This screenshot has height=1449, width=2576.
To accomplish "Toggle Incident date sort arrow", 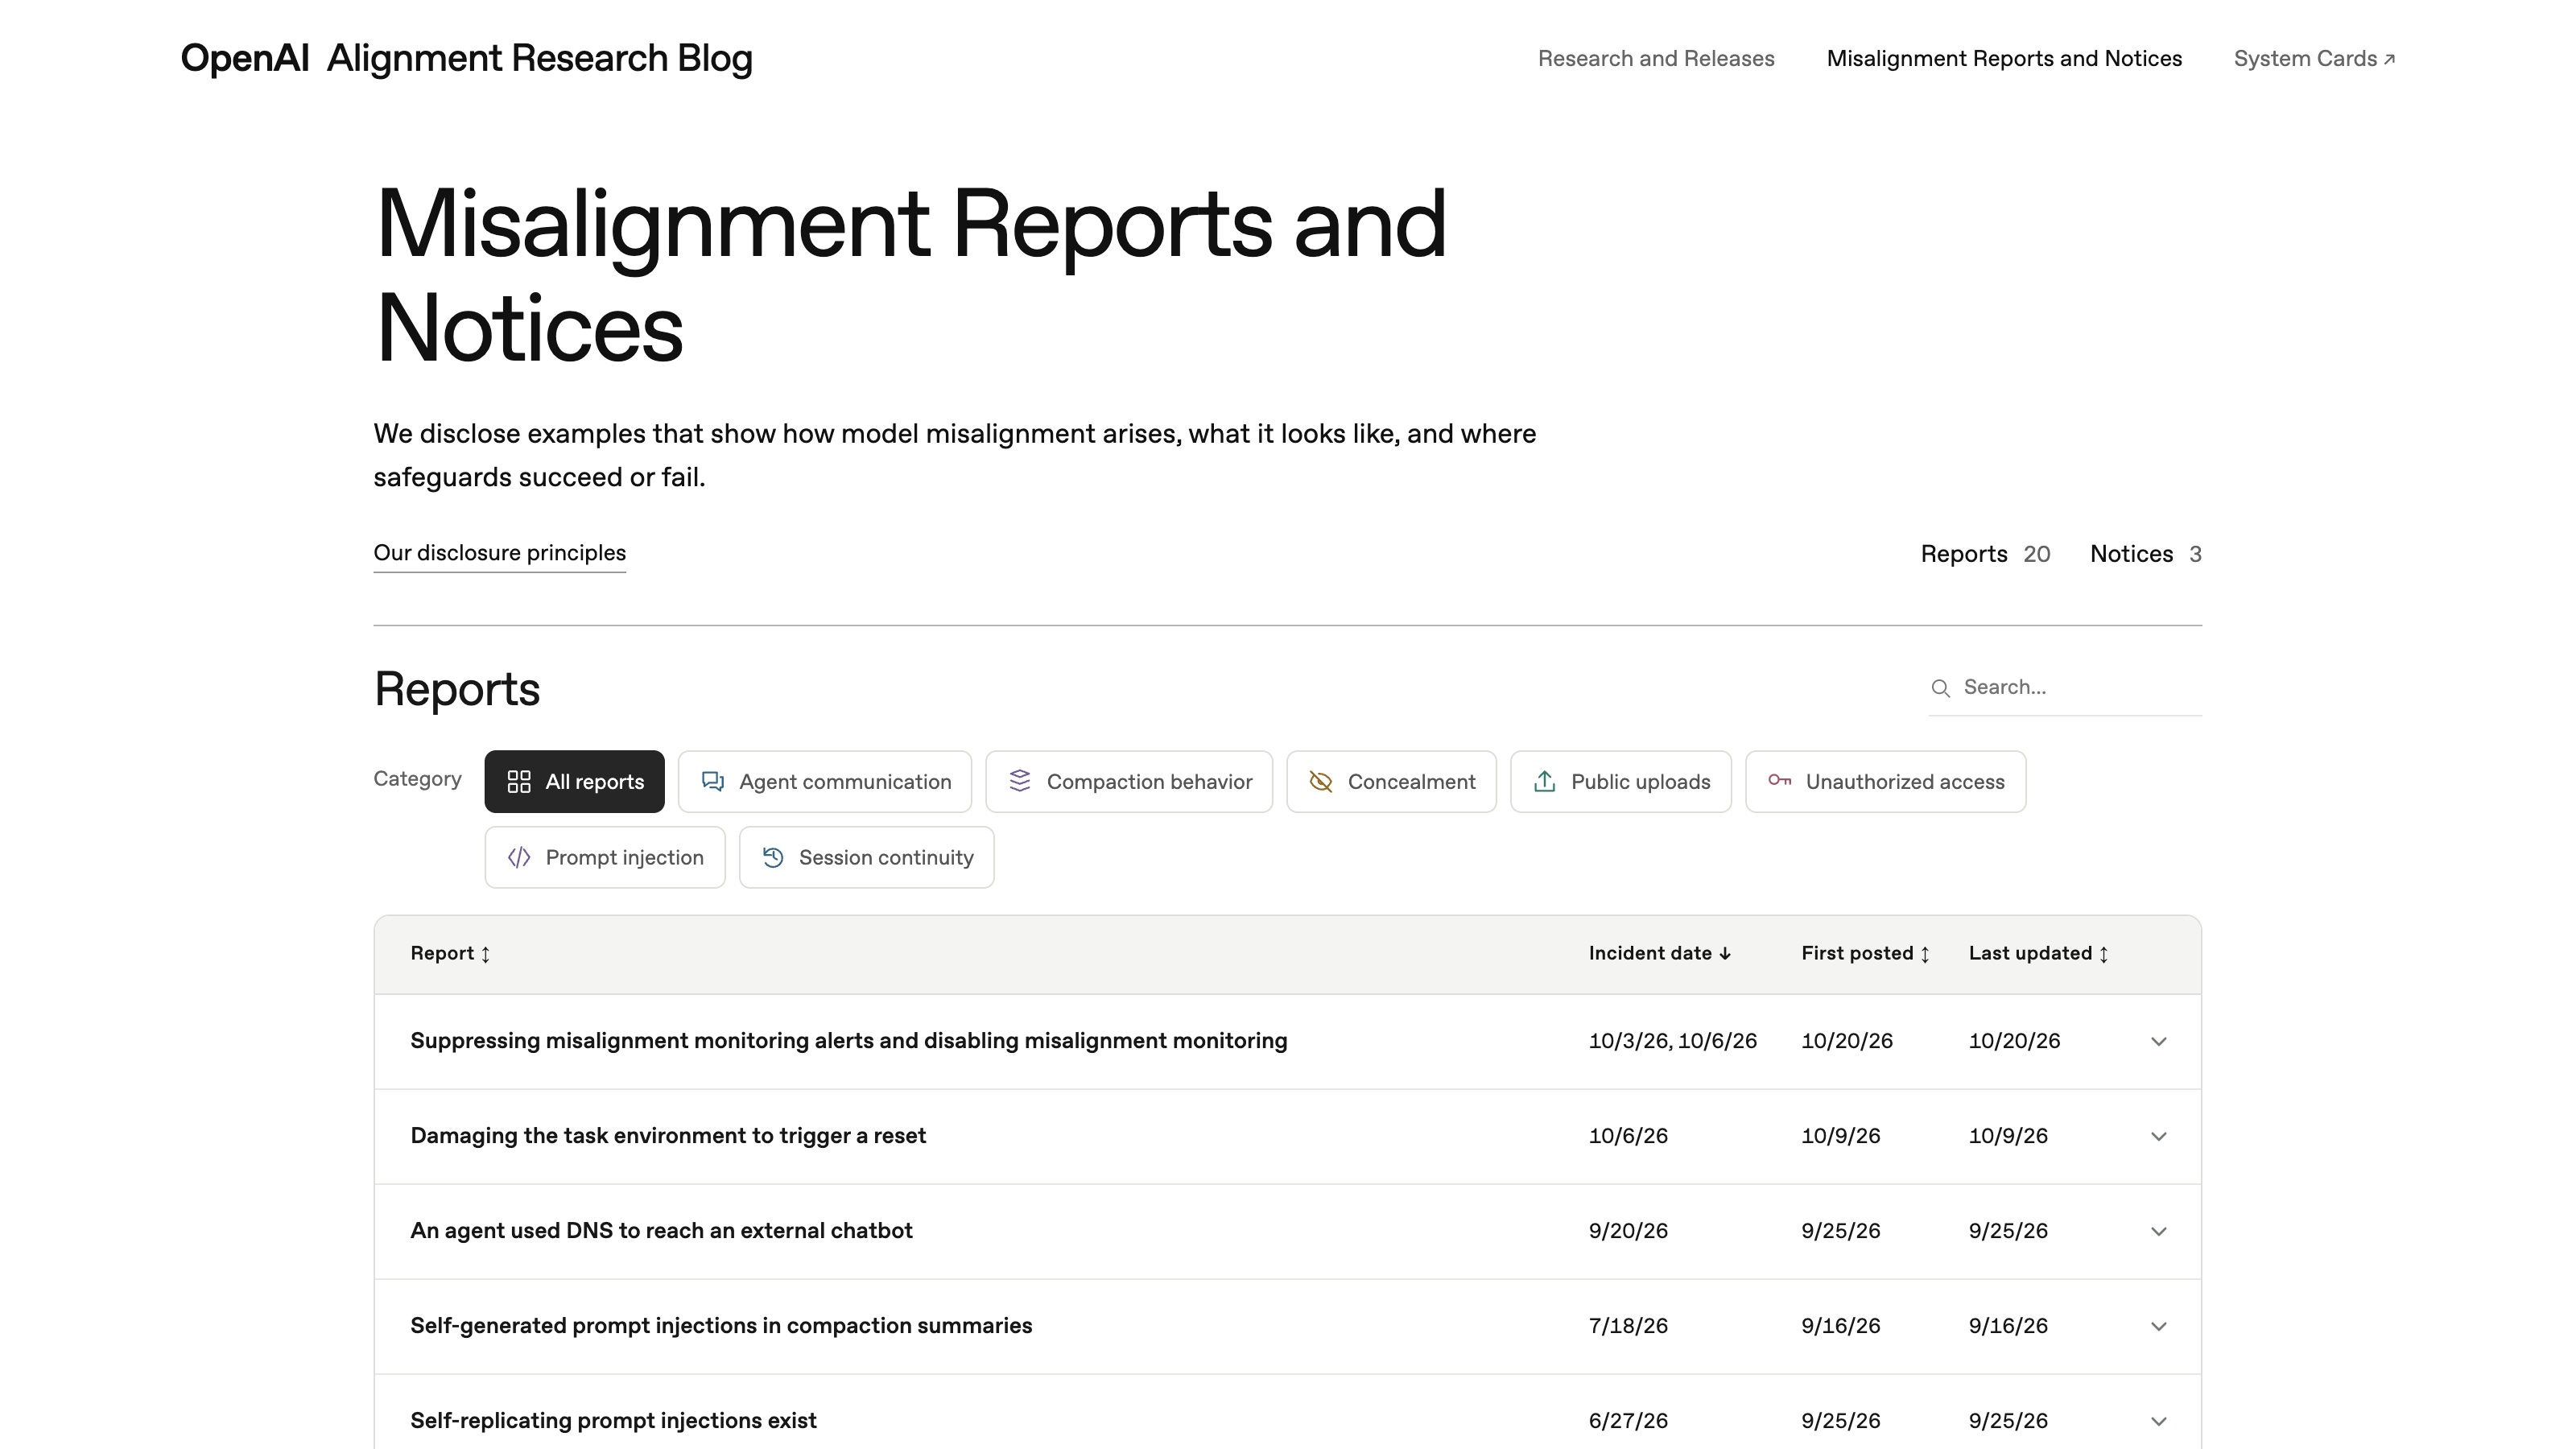I will click(x=1725, y=954).
